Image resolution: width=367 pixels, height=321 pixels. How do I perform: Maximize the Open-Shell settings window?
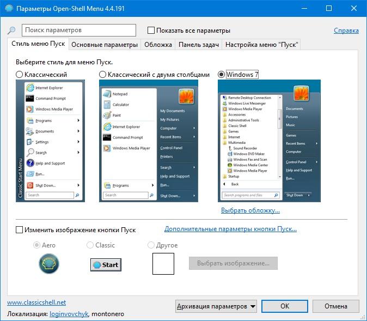pyautogui.click(x=329, y=8)
